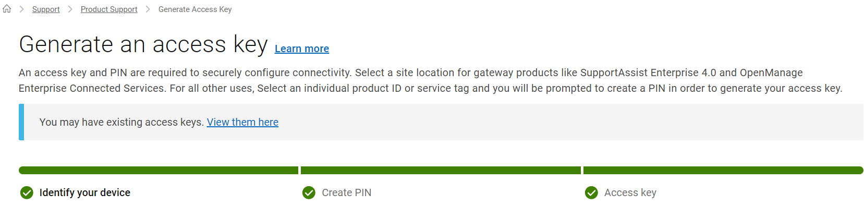The image size is (864, 205).
Task: Click the last green progress bar segment
Action: pyautogui.click(x=723, y=171)
